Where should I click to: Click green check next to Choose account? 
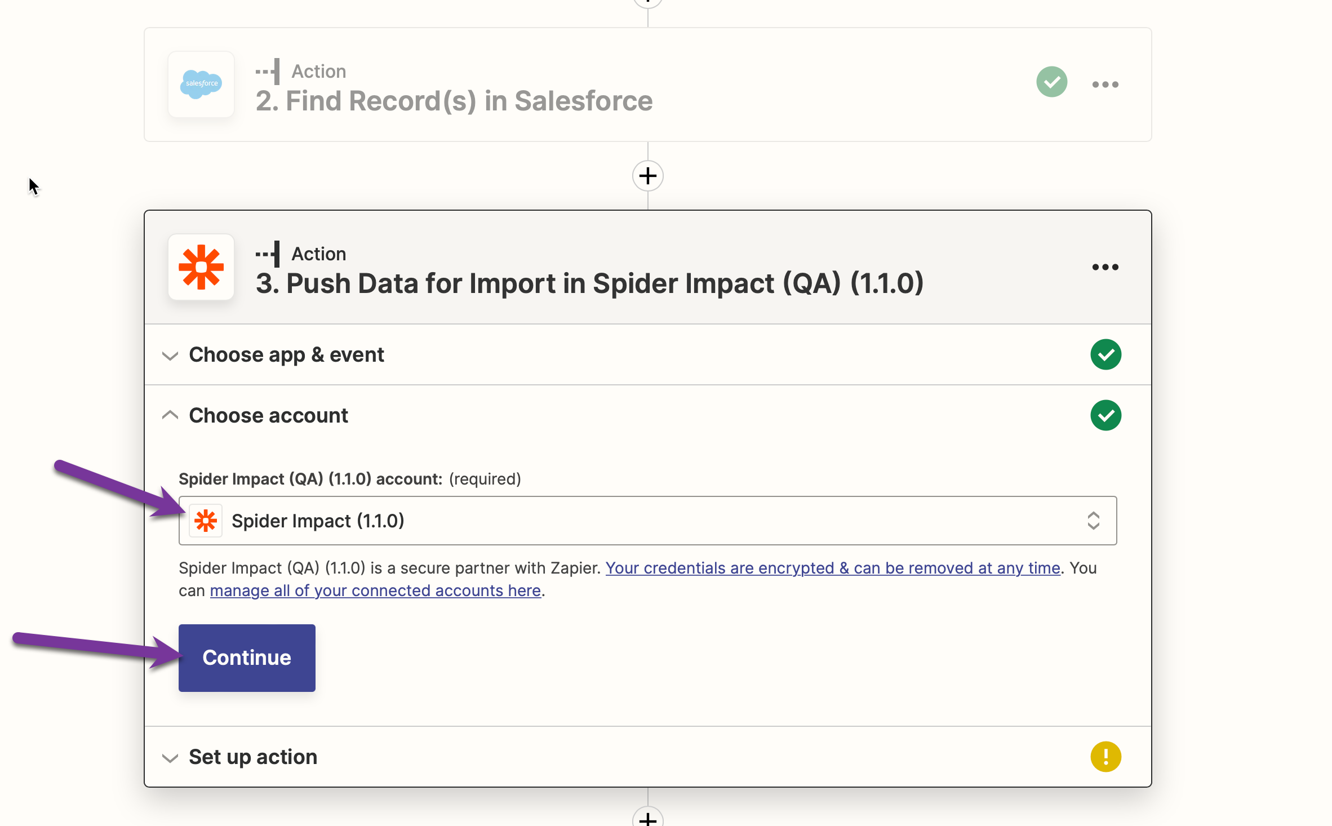(1105, 415)
